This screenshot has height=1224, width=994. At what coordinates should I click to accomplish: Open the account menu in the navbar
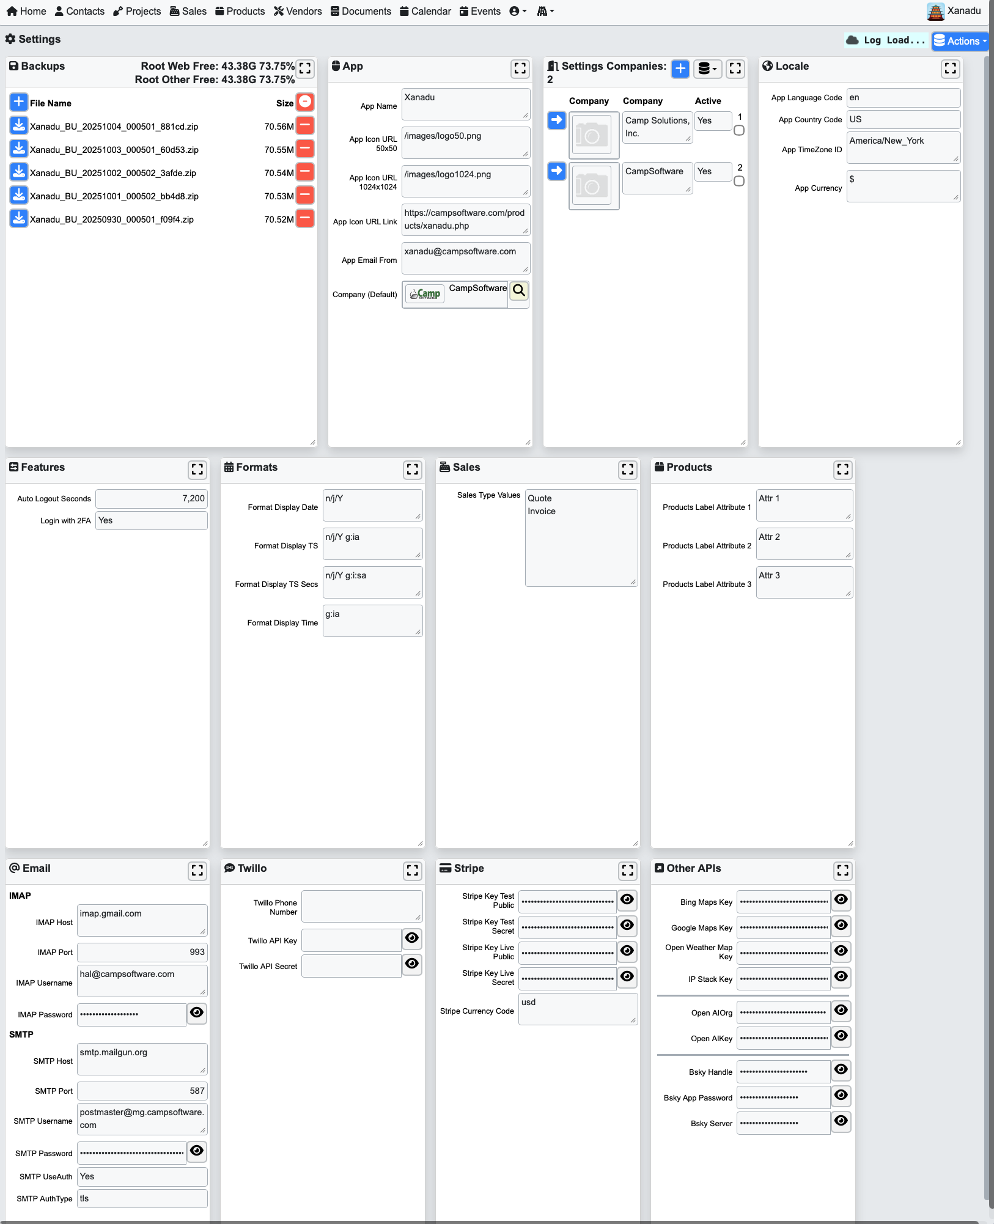tap(517, 11)
